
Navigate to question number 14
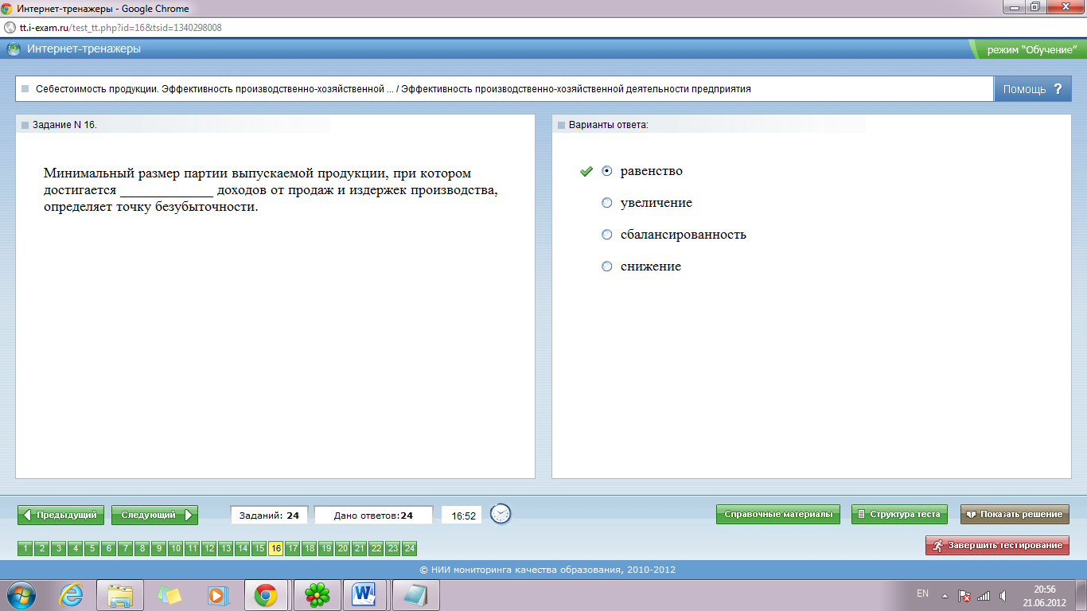[x=242, y=548]
